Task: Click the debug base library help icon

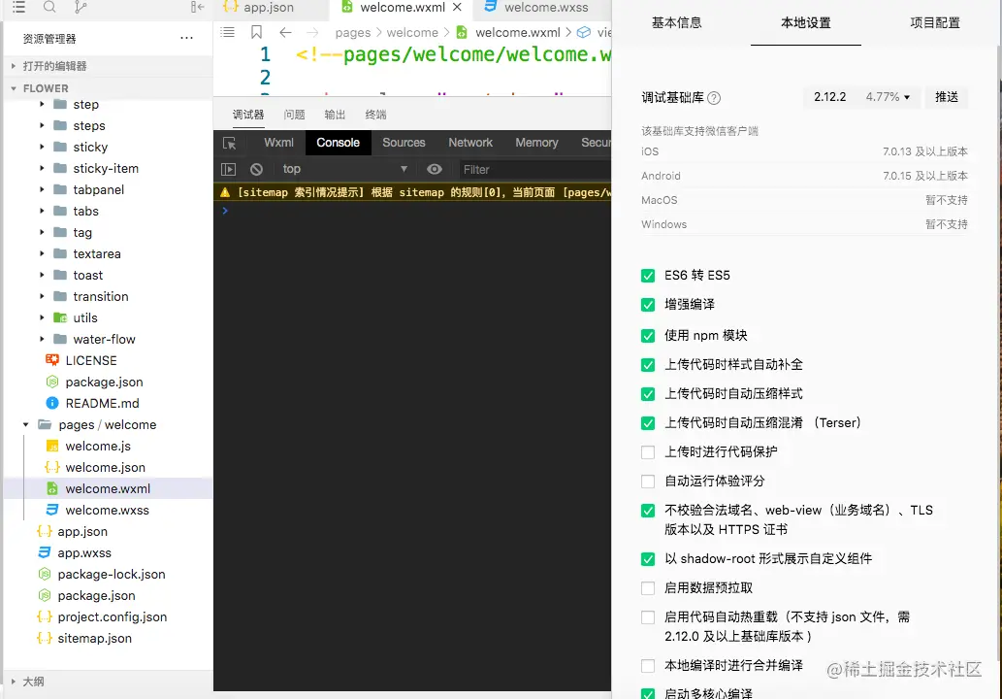Action: point(715,98)
